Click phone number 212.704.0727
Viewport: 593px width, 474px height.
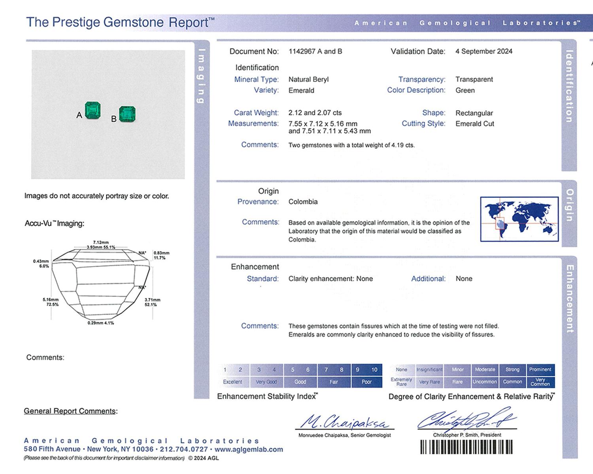184,449
